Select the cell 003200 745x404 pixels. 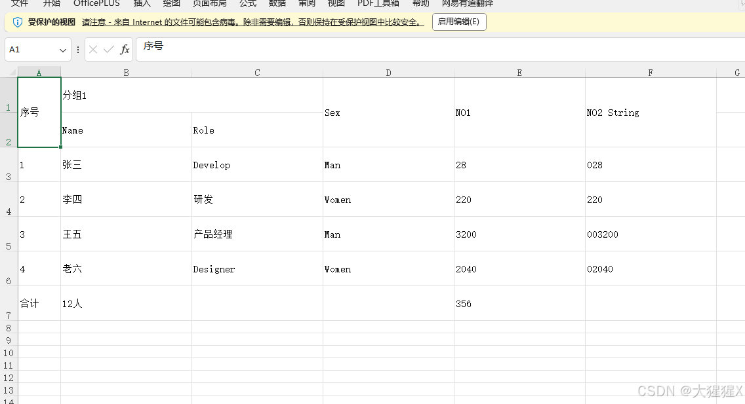[651, 234]
